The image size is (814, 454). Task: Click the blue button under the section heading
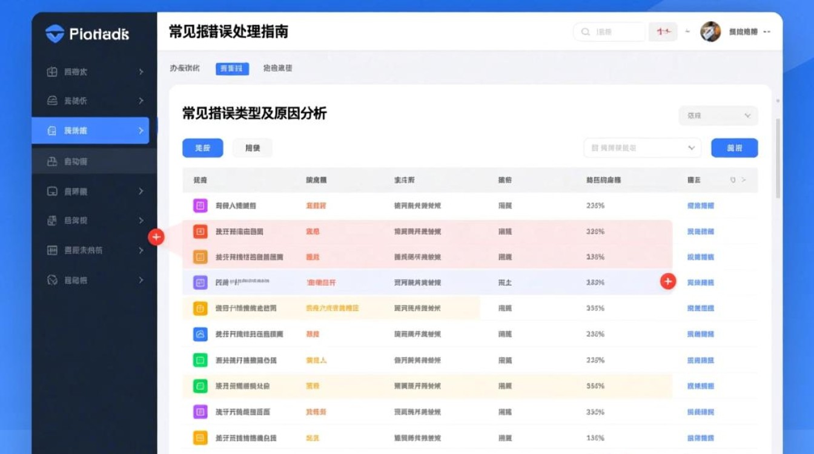click(203, 148)
